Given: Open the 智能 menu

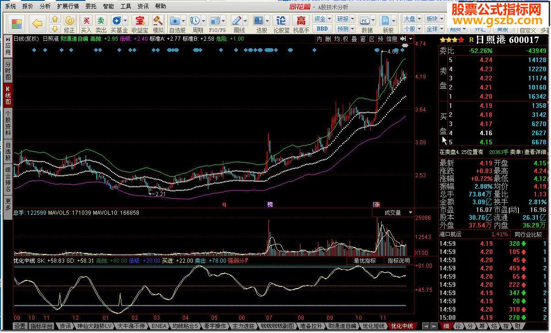Looking at the screenshot, I should coord(108,6).
